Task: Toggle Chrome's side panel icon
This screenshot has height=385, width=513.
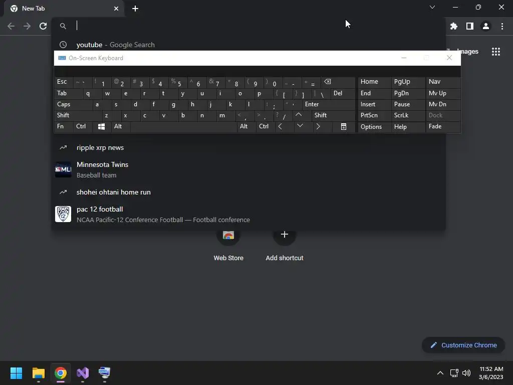Action: pyautogui.click(x=470, y=26)
